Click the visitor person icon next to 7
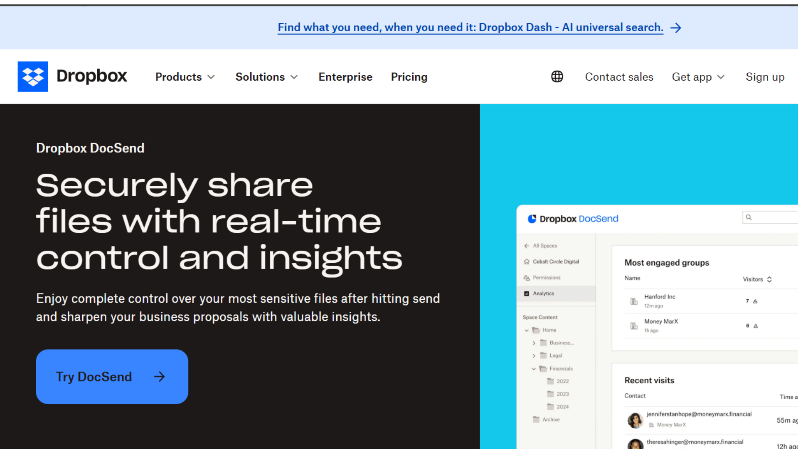Image resolution: width=798 pixels, height=449 pixels. [755, 301]
